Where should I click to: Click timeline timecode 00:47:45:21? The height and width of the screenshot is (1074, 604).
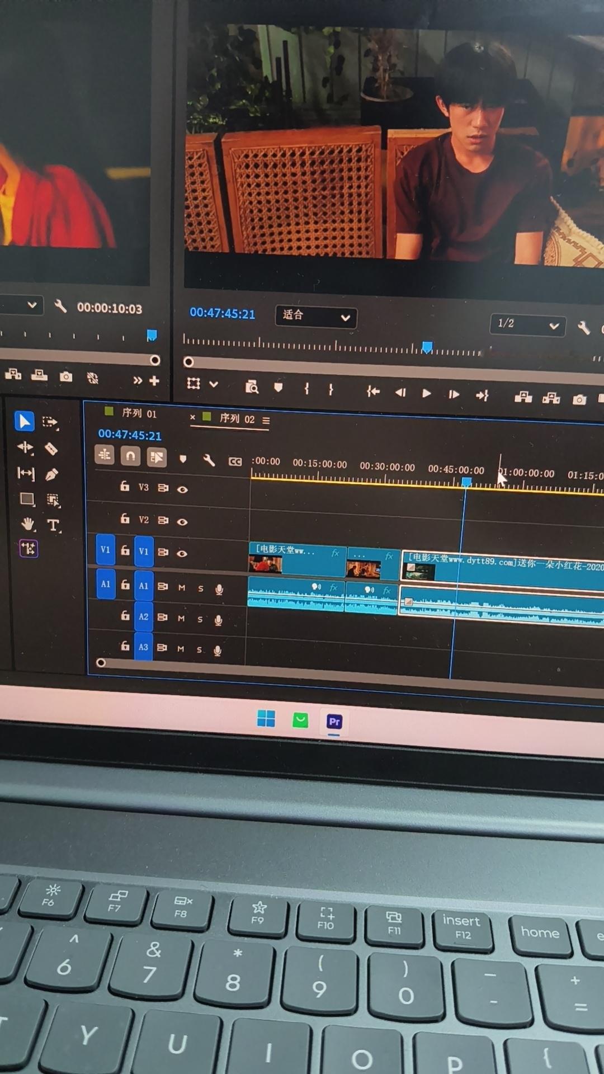click(x=129, y=435)
